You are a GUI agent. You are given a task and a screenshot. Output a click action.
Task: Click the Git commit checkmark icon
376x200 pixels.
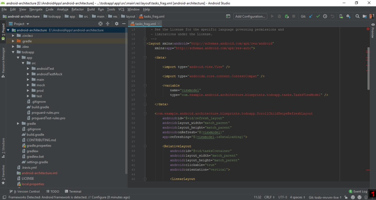tap(318, 16)
